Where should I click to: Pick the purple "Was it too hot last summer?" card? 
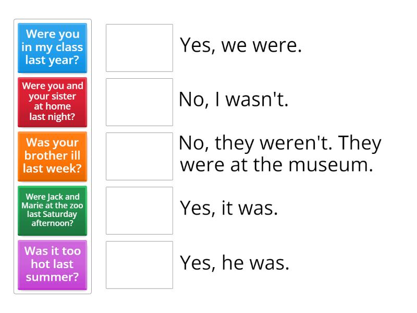click(x=52, y=265)
